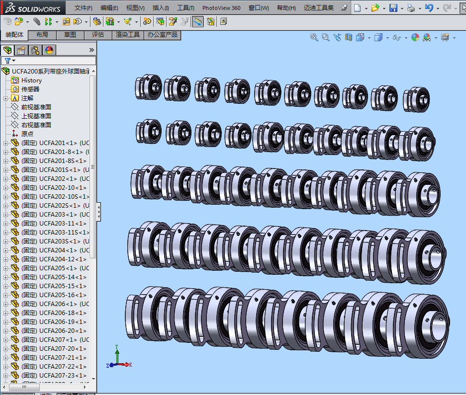Image resolution: width=466 pixels, height=395 pixels.
Task: Click the Exploded View icon
Action: point(173,21)
